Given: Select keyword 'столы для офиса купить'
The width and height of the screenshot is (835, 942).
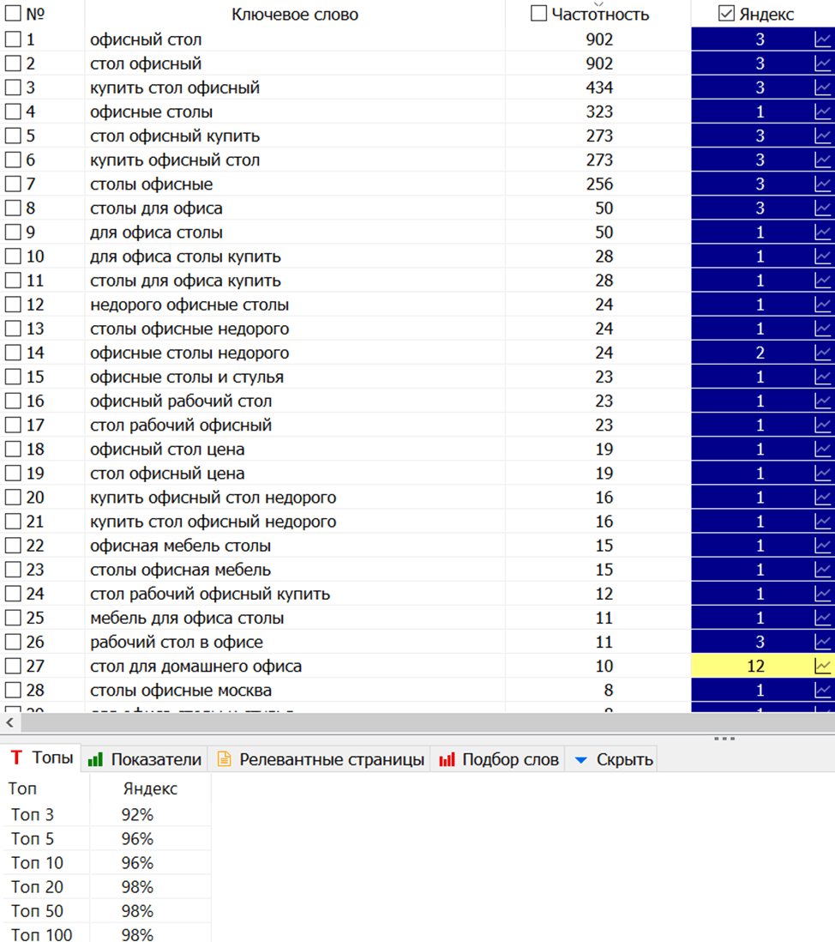Looking at the screenshot, I should (185, 281).
